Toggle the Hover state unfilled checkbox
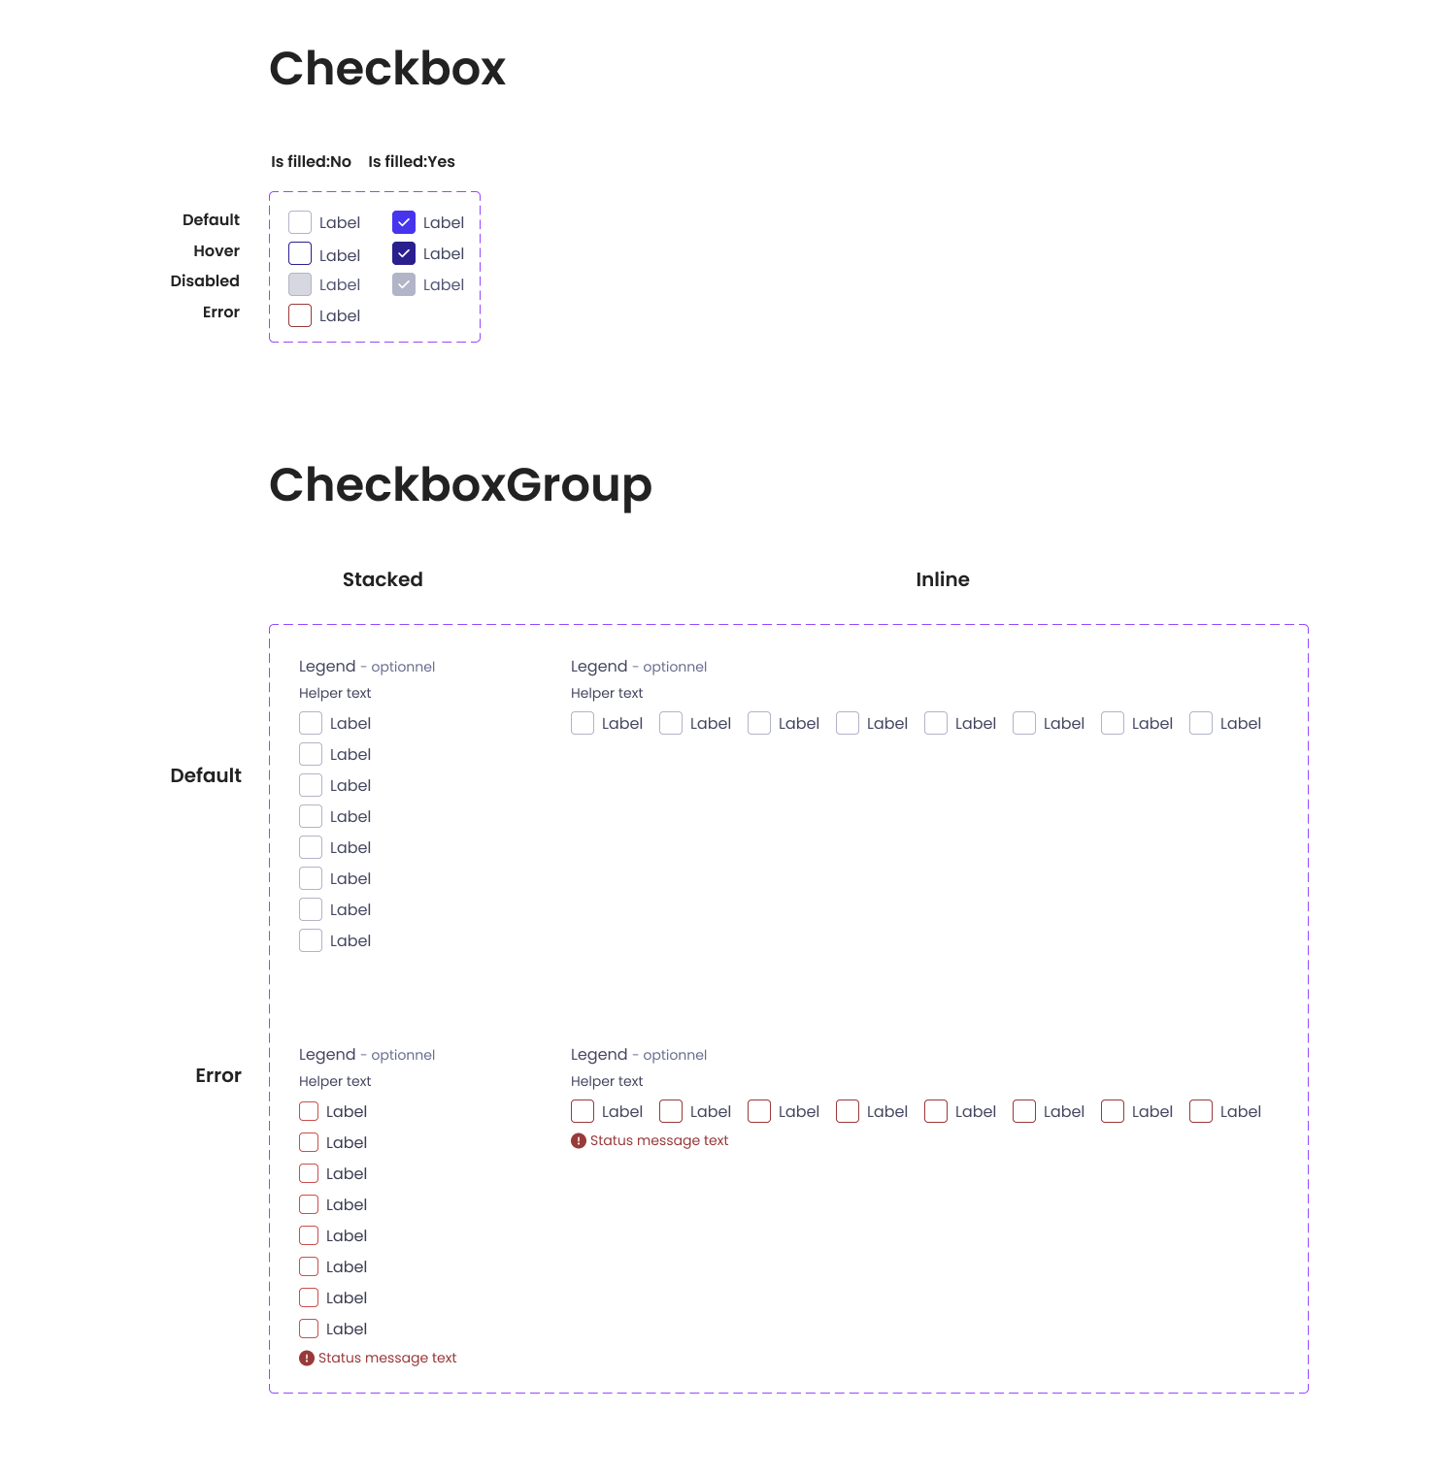This screenshot has height=1477, width=1434. pos(300,253)
